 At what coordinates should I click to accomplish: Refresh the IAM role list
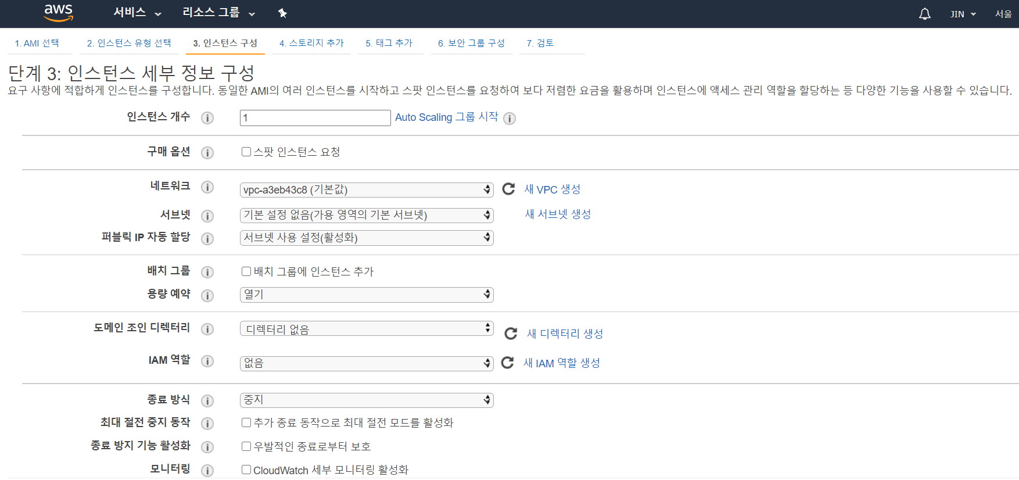507,363
